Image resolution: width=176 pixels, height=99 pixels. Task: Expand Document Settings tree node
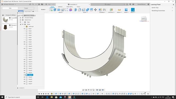pos(20,18)
